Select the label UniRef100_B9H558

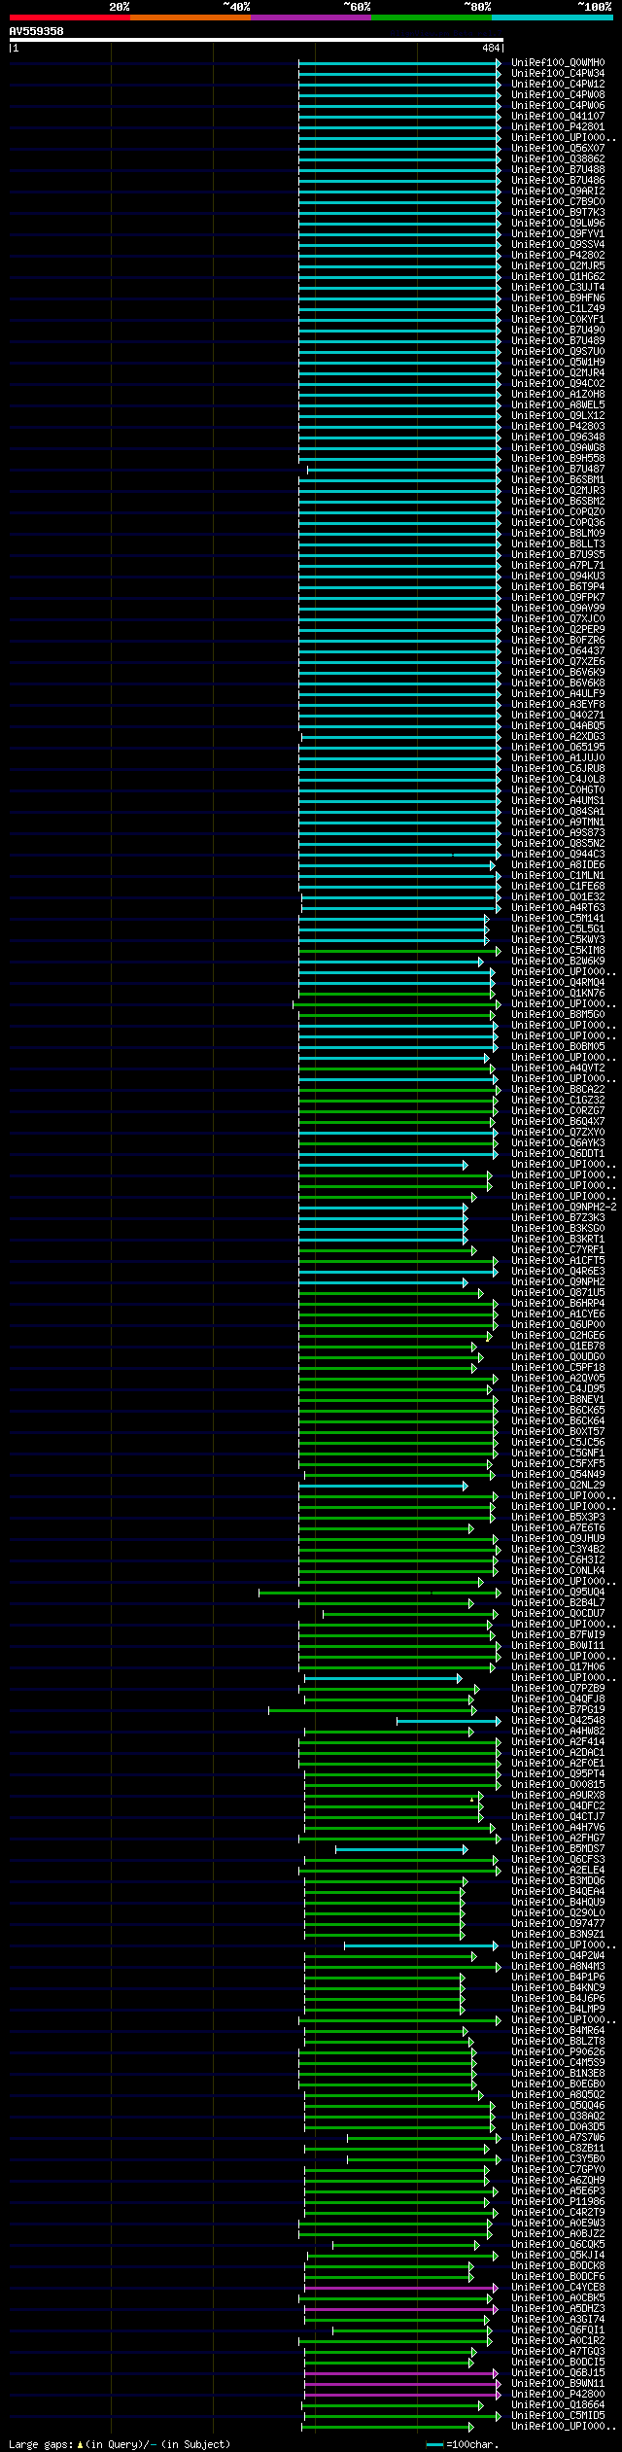tap(558, 458)
